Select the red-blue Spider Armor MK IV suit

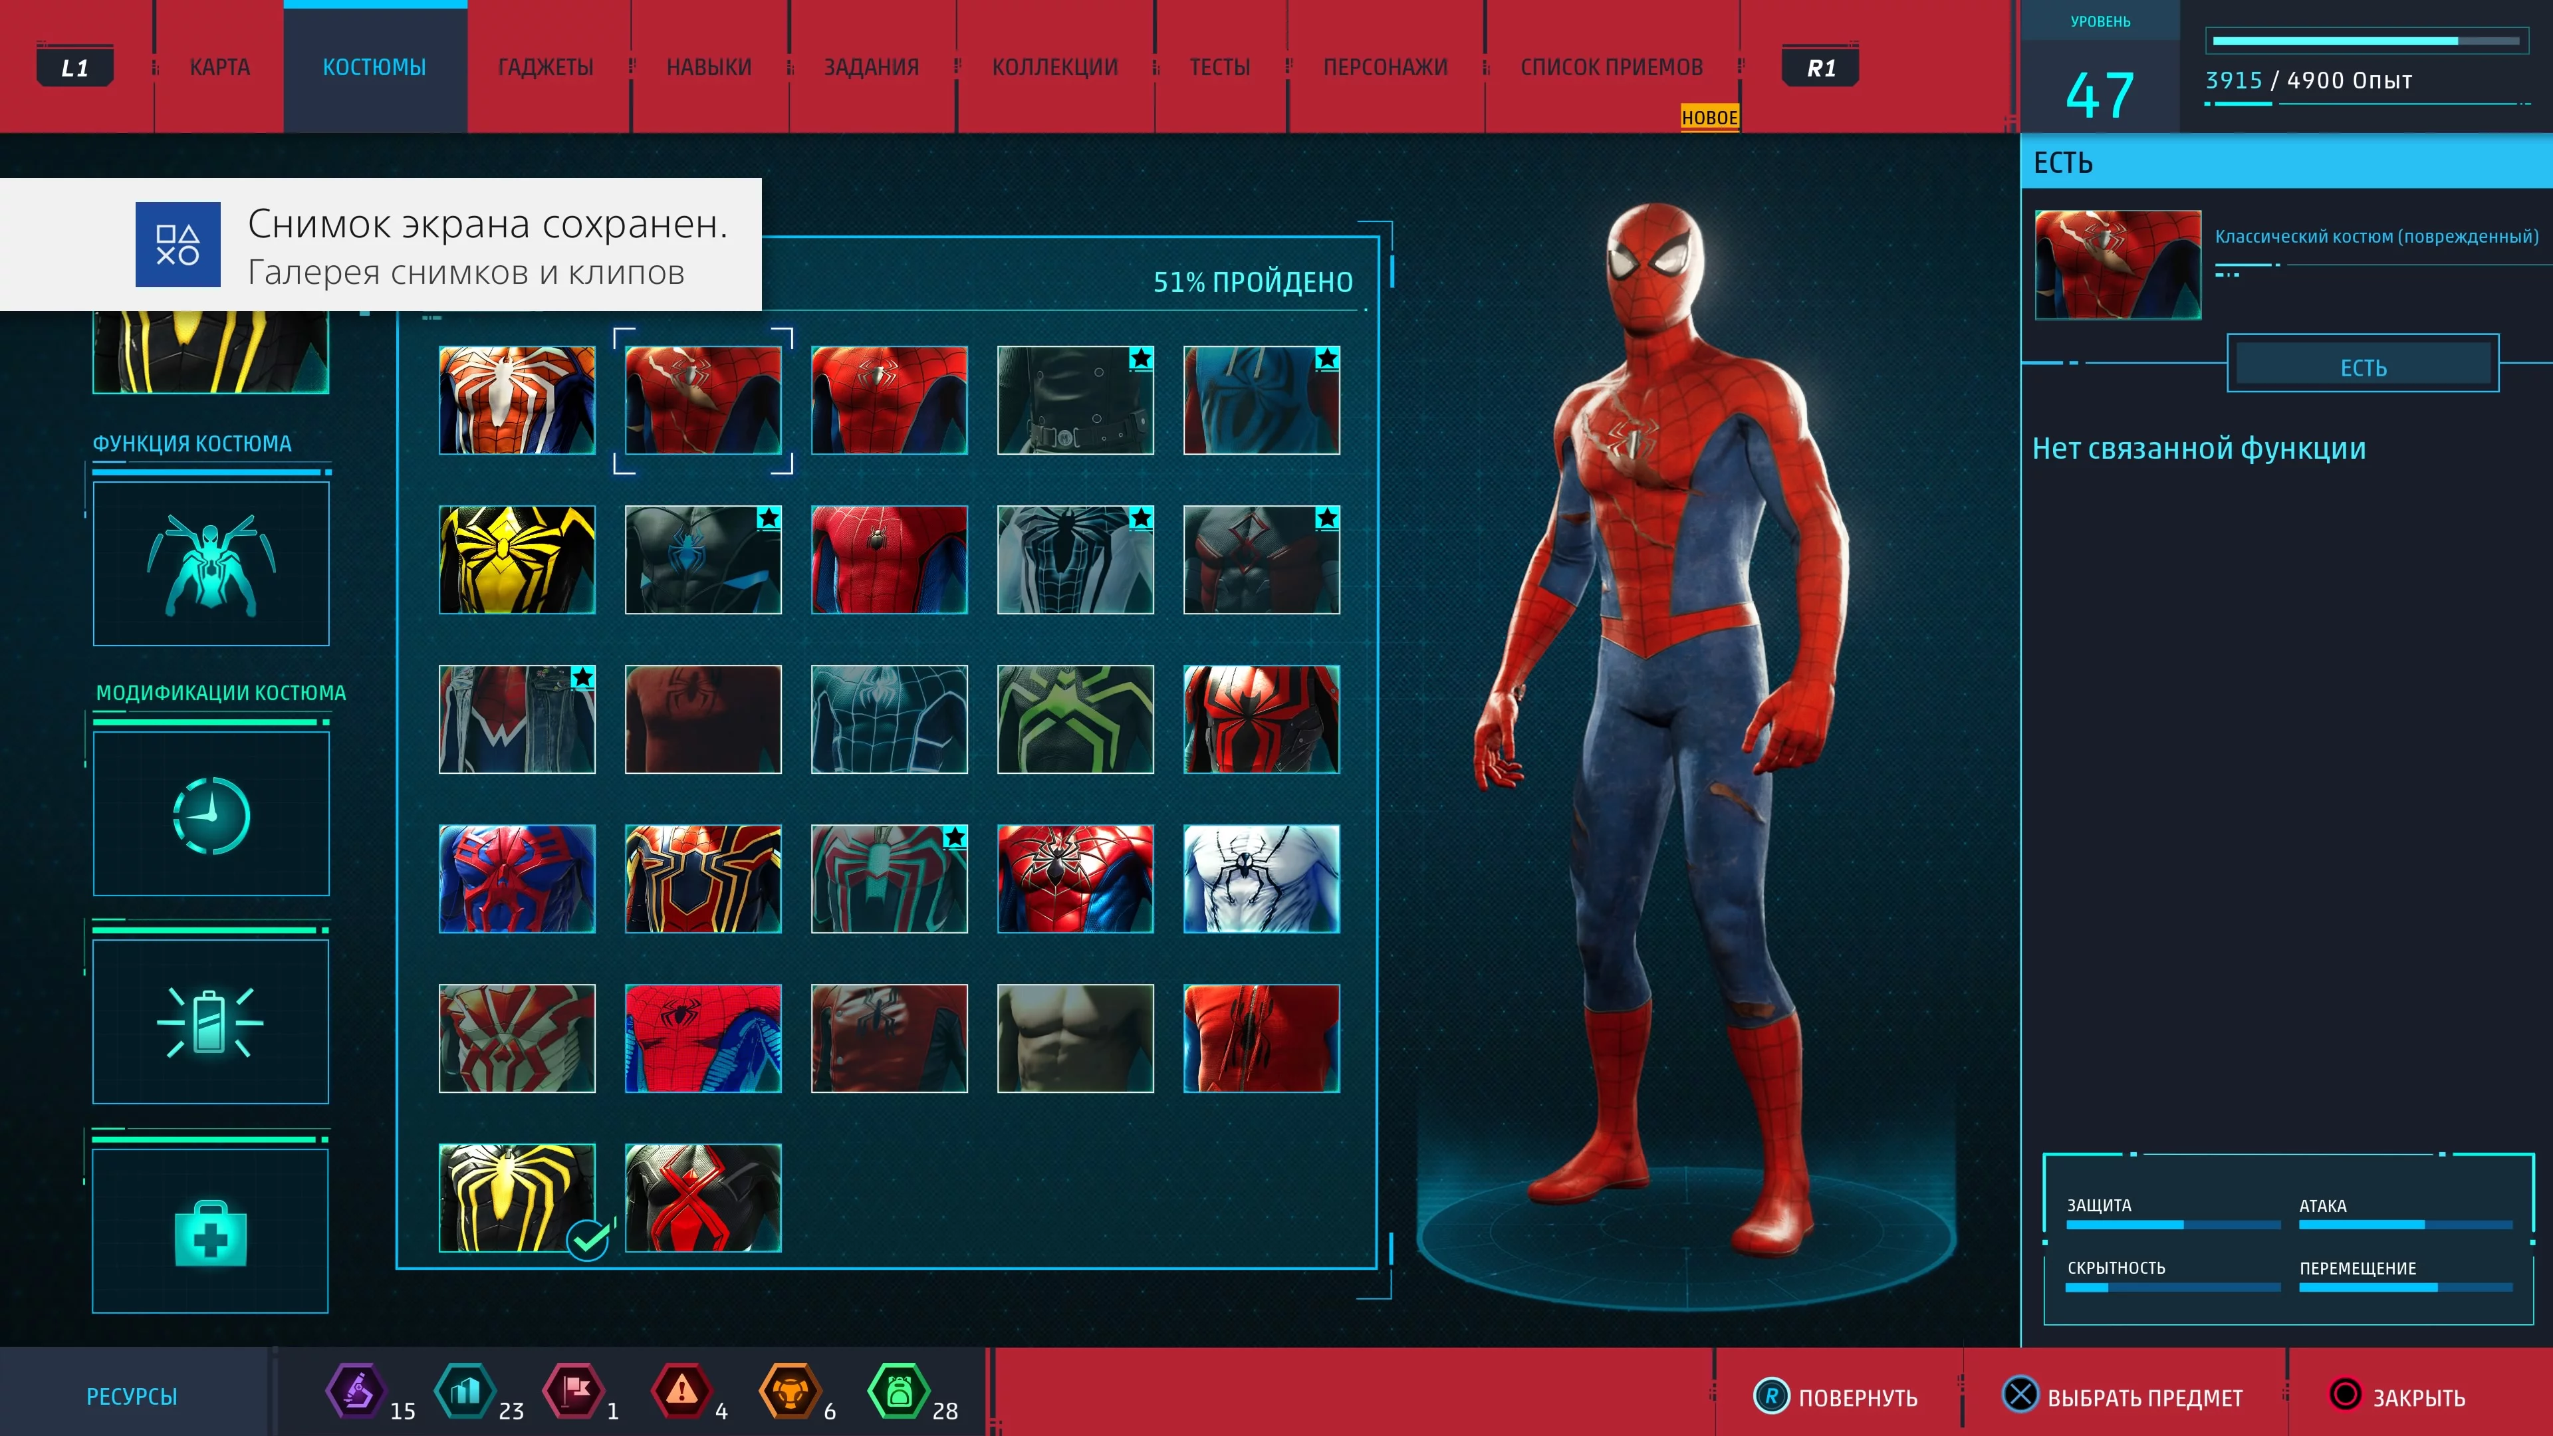[x=1075, y=879]
